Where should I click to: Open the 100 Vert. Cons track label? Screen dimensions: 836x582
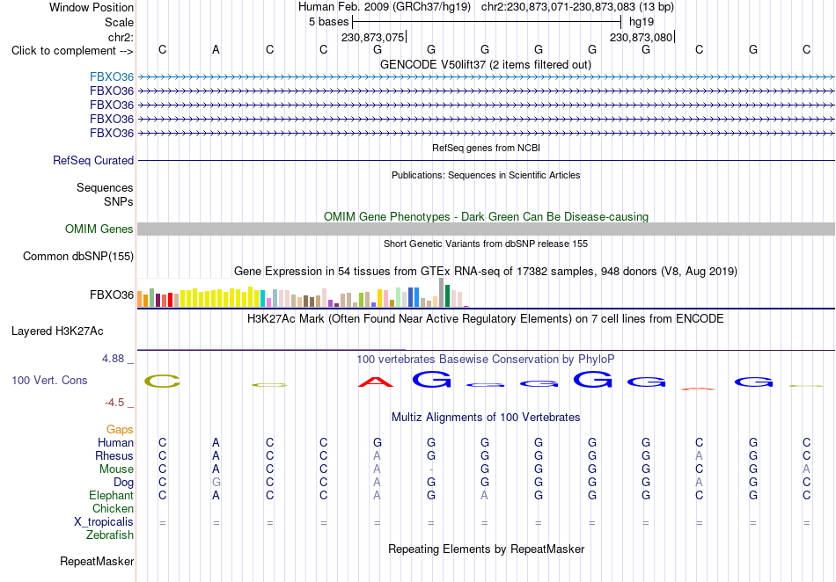tap(49, 380)
